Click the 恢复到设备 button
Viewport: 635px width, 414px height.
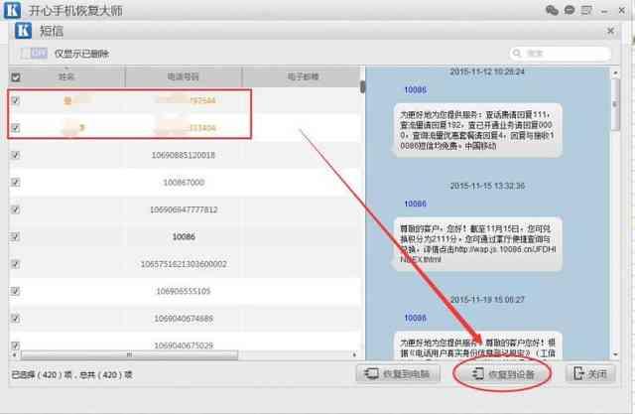[502, 374]
